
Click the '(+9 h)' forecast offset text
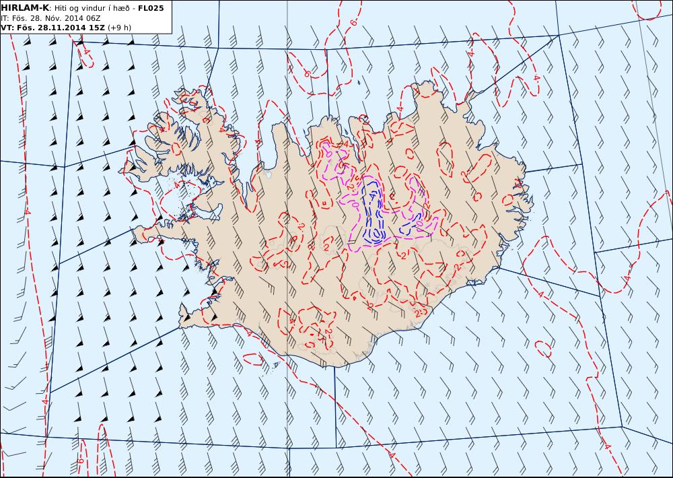click(x=119, y=28)
